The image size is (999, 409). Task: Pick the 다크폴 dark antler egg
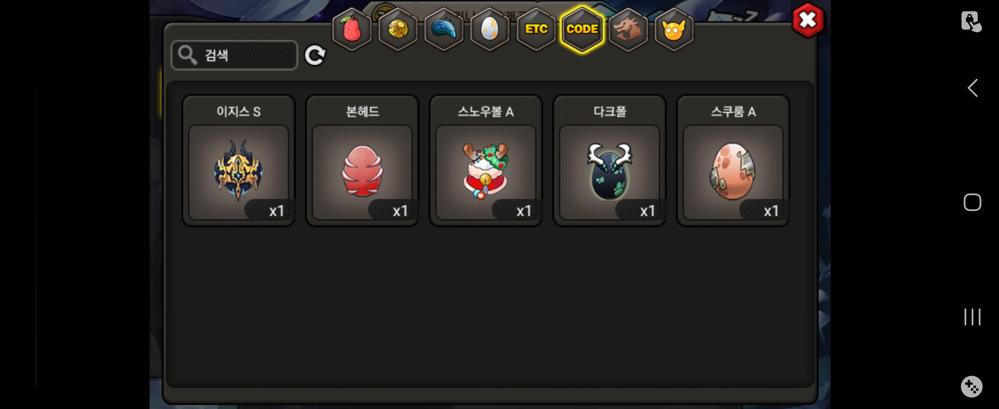(x=609, y=161)
